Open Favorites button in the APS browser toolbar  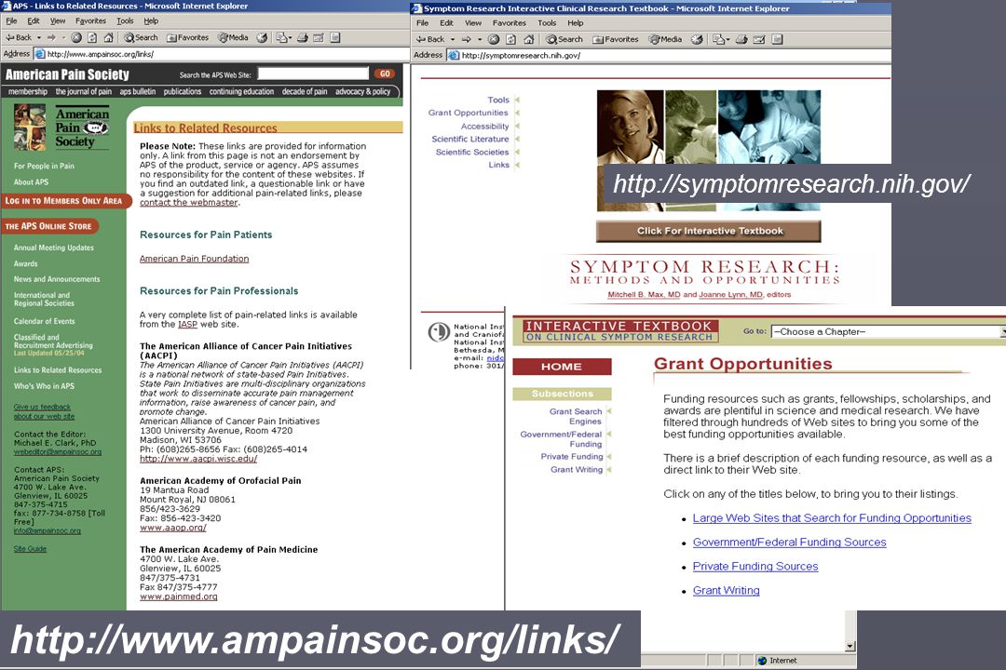(188, 38)
